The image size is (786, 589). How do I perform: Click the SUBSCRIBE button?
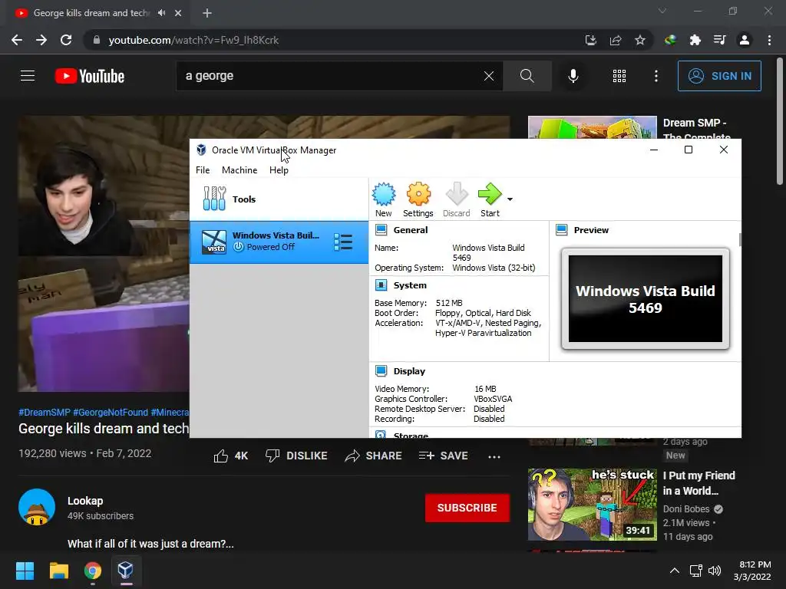pos(467,508)
